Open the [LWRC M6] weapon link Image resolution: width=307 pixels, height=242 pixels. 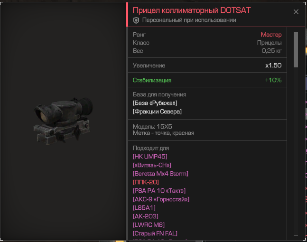[149, 225]
